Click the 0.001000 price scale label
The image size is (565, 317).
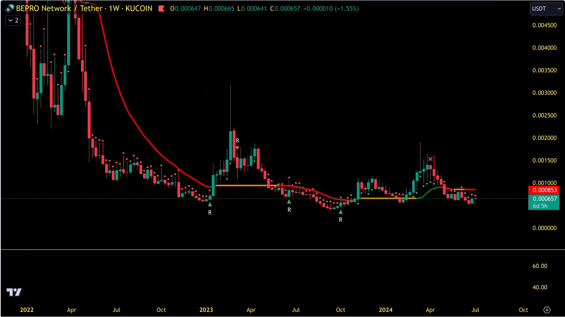pos(544,183)
